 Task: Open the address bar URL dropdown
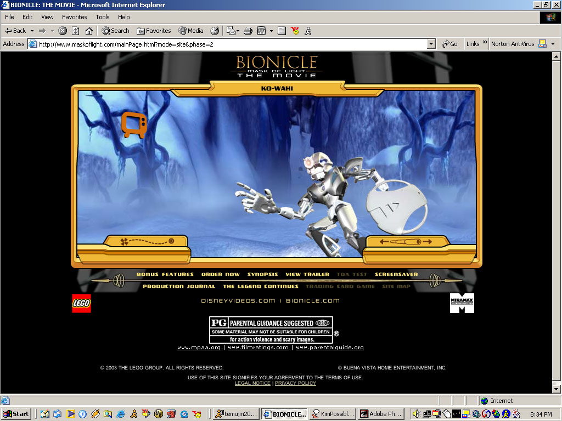pos(431,44)
